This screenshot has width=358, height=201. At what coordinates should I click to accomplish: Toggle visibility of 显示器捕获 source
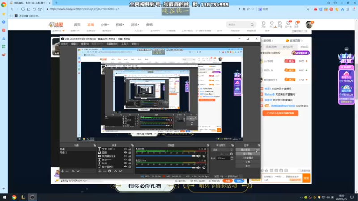coord(125,167)
